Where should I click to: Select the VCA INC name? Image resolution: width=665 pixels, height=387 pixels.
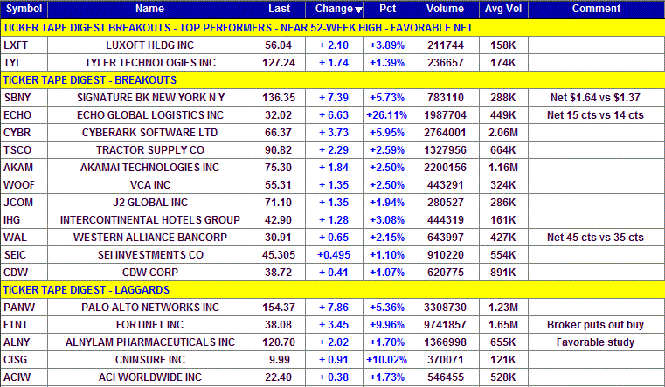150,185
